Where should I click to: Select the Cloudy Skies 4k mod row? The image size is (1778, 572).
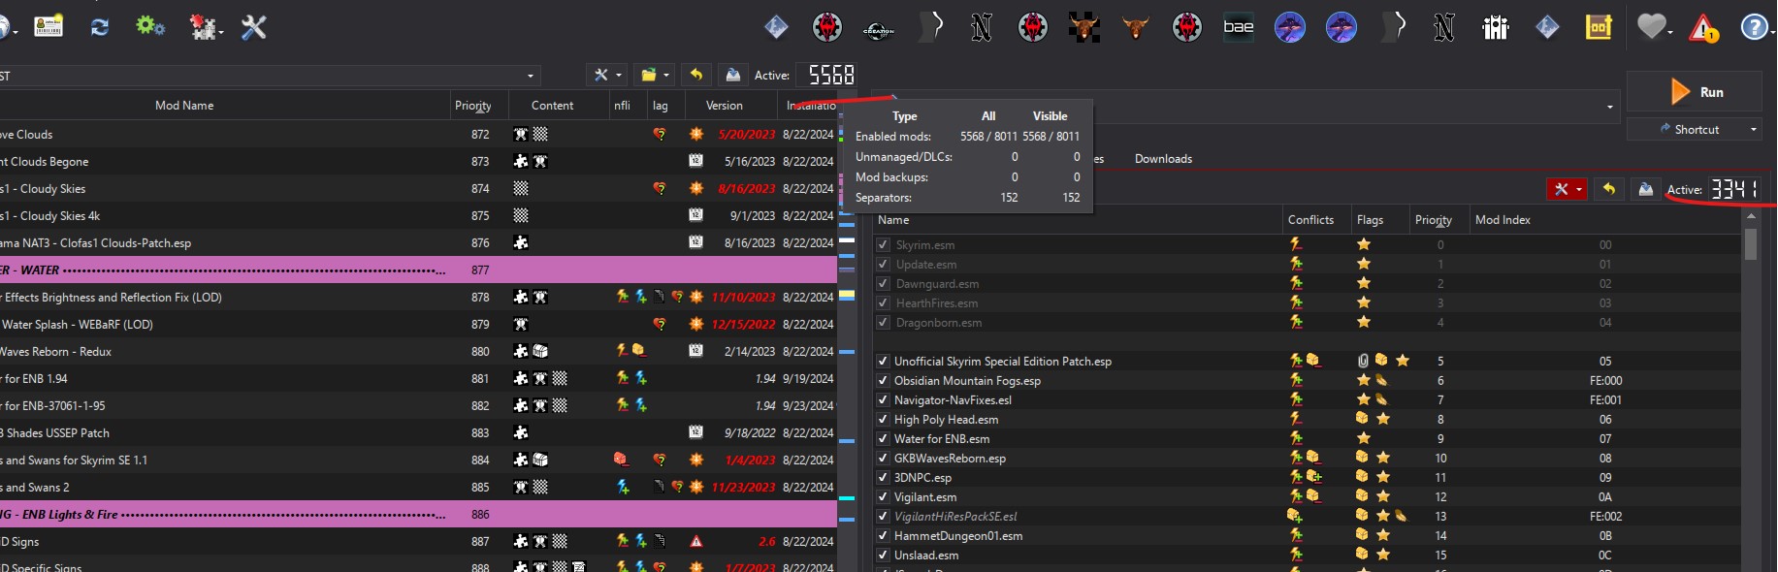click(x=418, y=215)
